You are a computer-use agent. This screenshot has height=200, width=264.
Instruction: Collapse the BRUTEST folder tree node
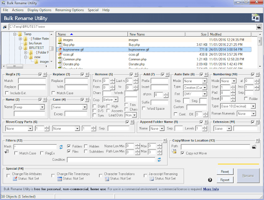(x=20, y=48)
